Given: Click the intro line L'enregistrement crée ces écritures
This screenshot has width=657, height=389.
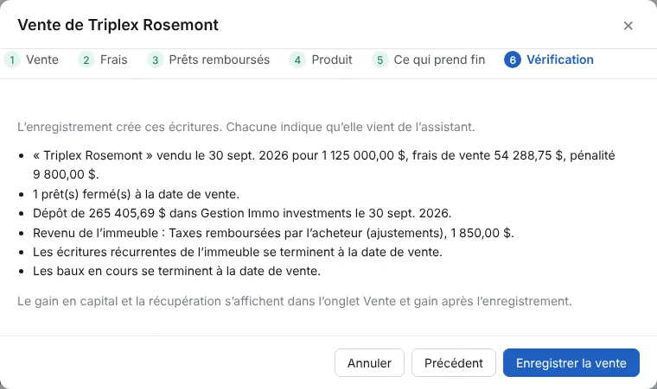Looking at the screenshot, I should [x=246, y=127].
